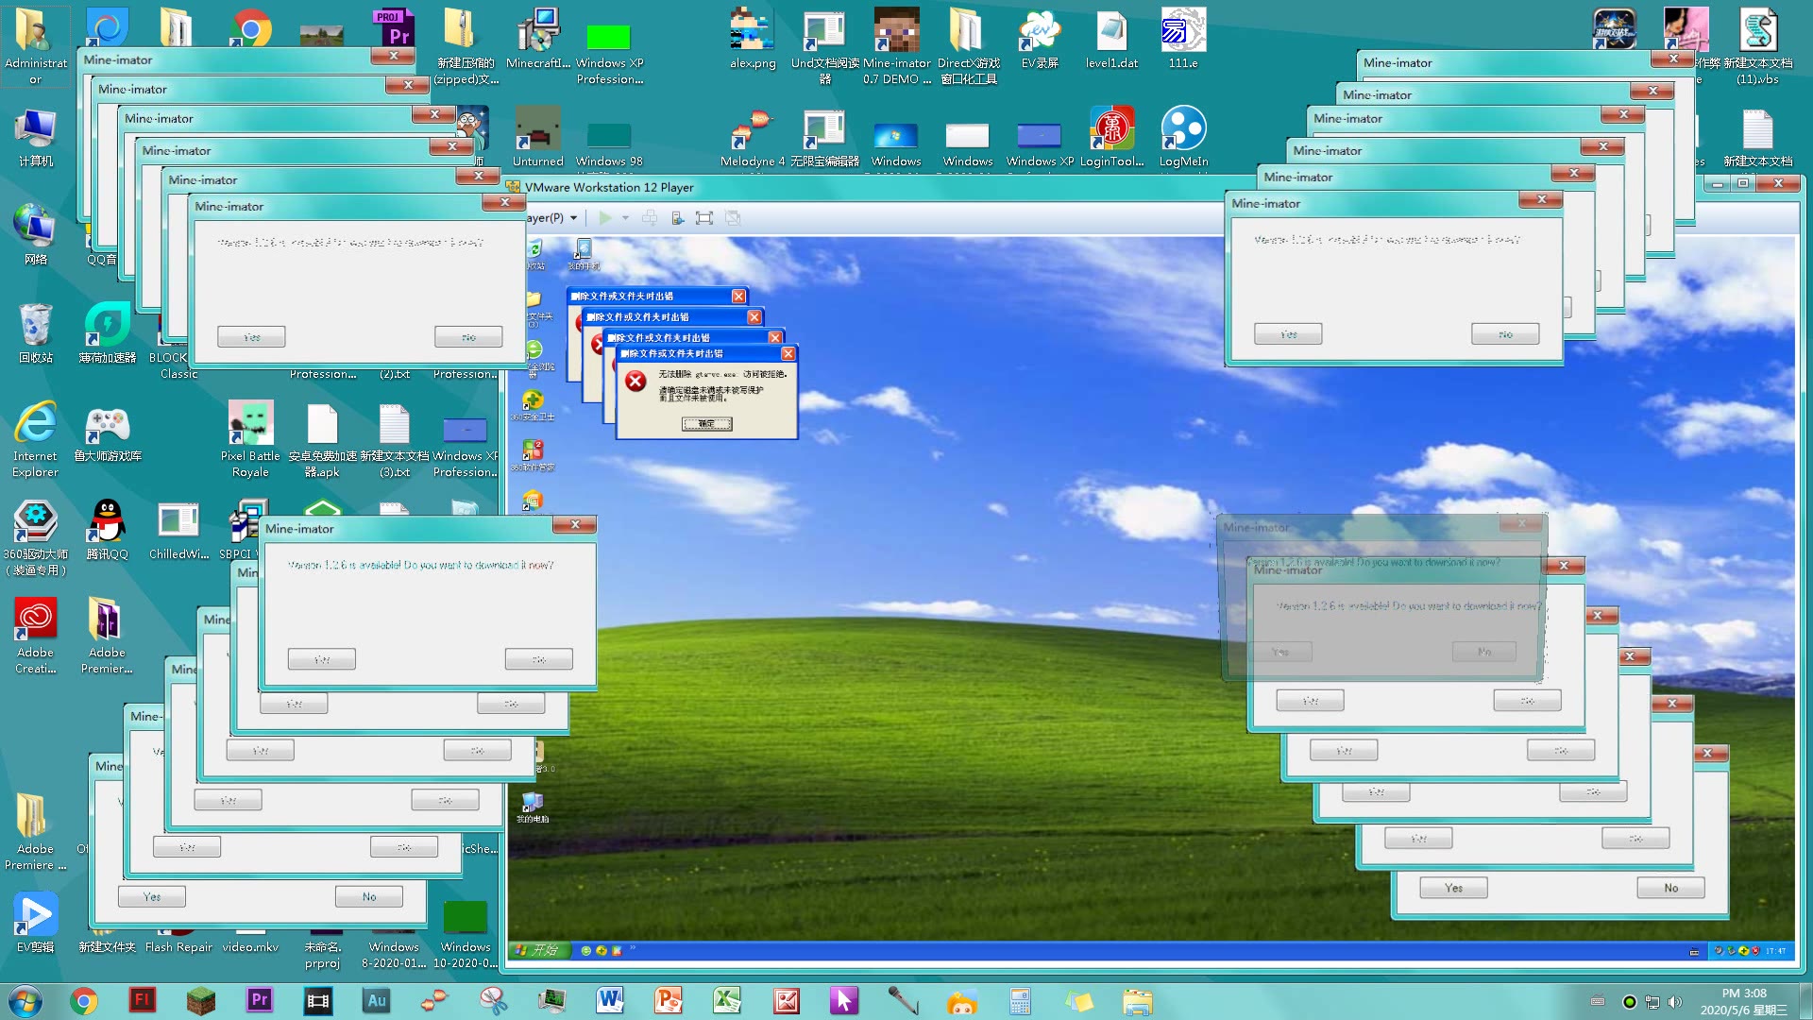Viewport: 1813px width, 1020px height.
Task: Open the Unturned desktop icon
Action: point(537,138)
